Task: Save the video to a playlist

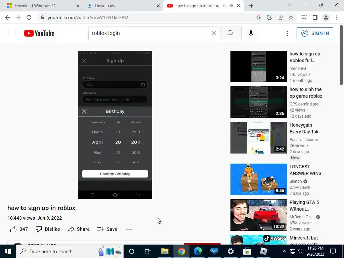Action: click(107, 229)
